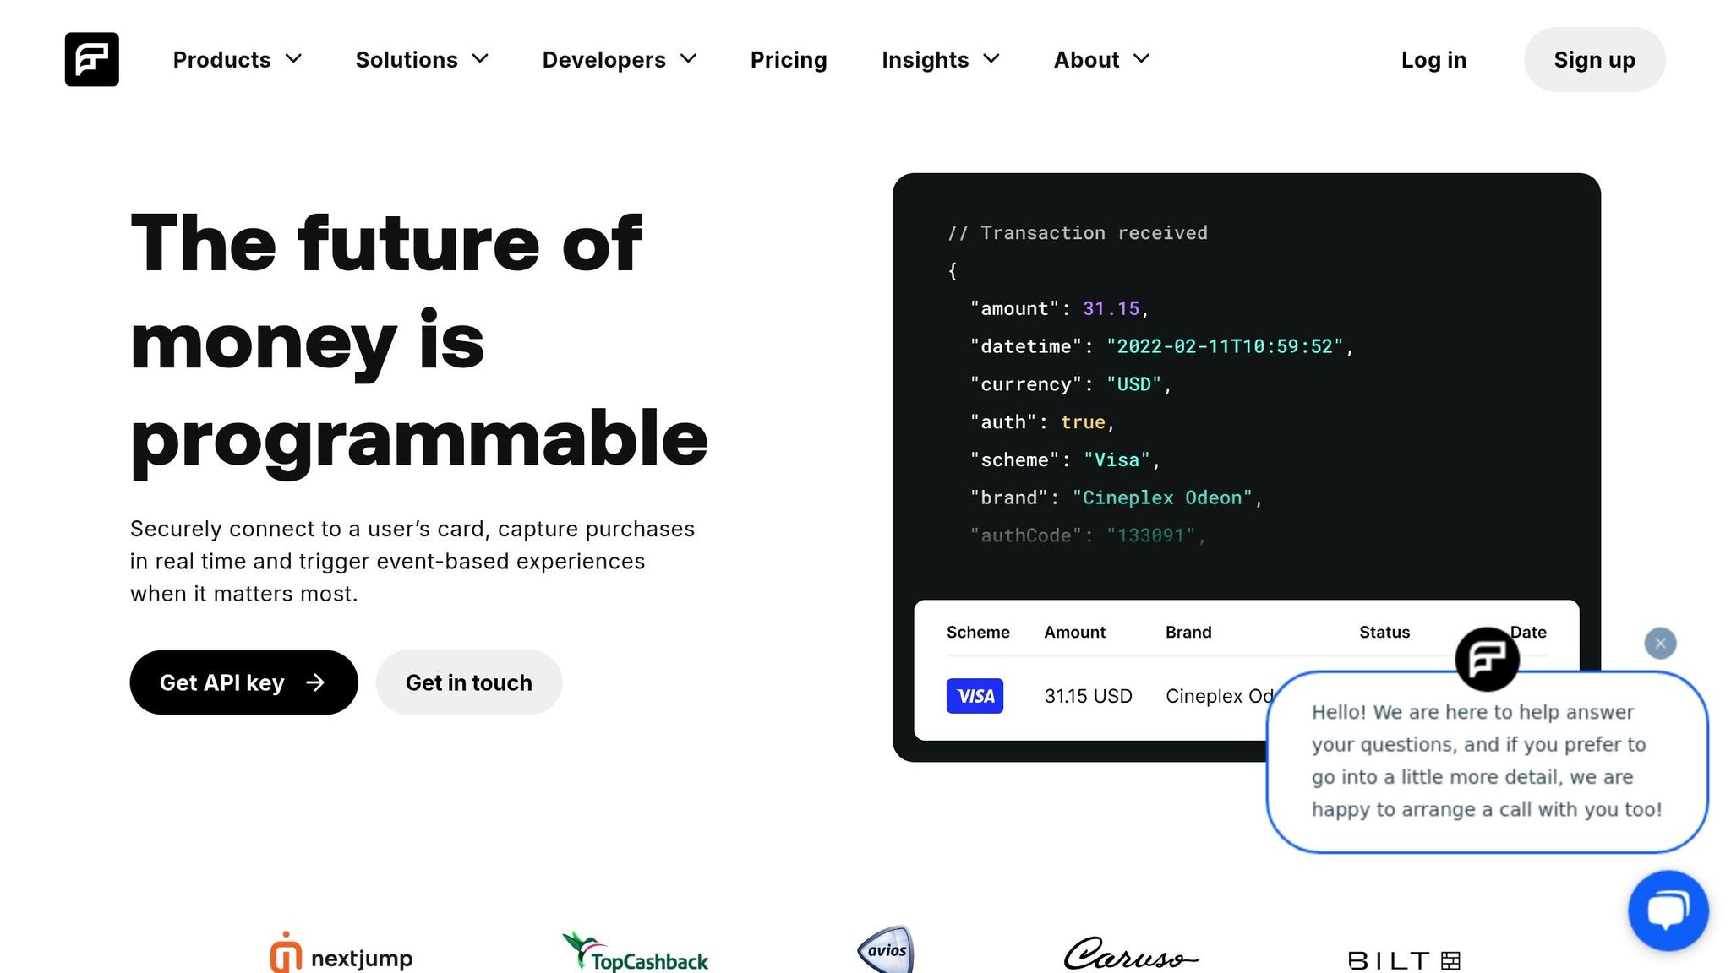Open the chat widget bubble icon
Viewport: 1731px width, 973px height.
click(x=1668, y=910)
